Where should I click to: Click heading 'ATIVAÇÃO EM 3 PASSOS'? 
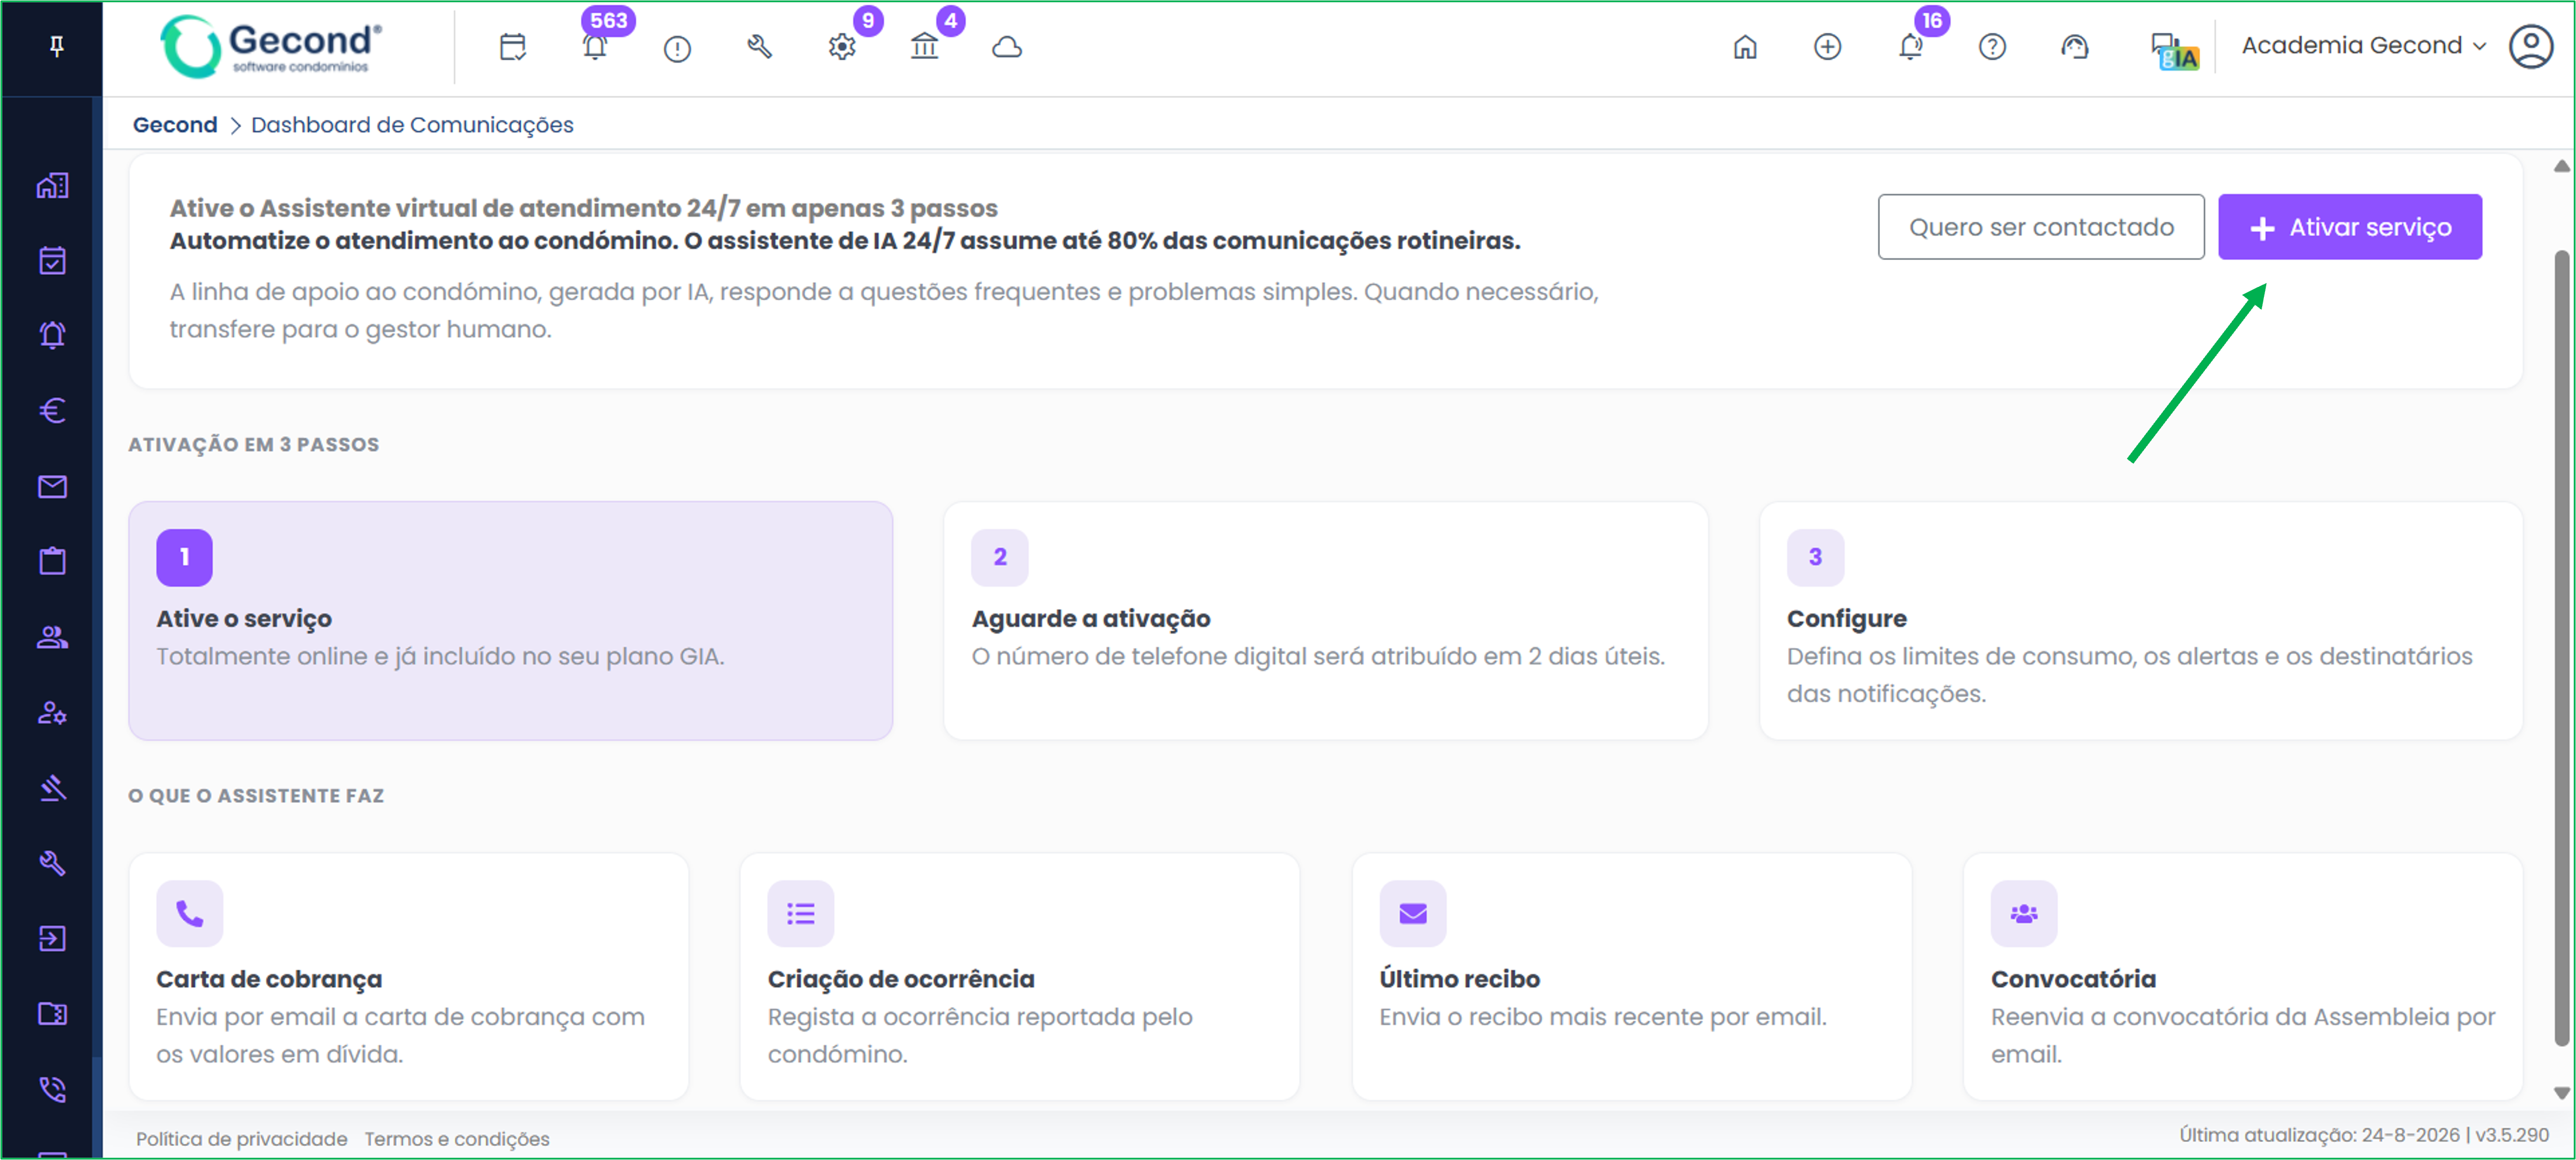click(254, 444)
